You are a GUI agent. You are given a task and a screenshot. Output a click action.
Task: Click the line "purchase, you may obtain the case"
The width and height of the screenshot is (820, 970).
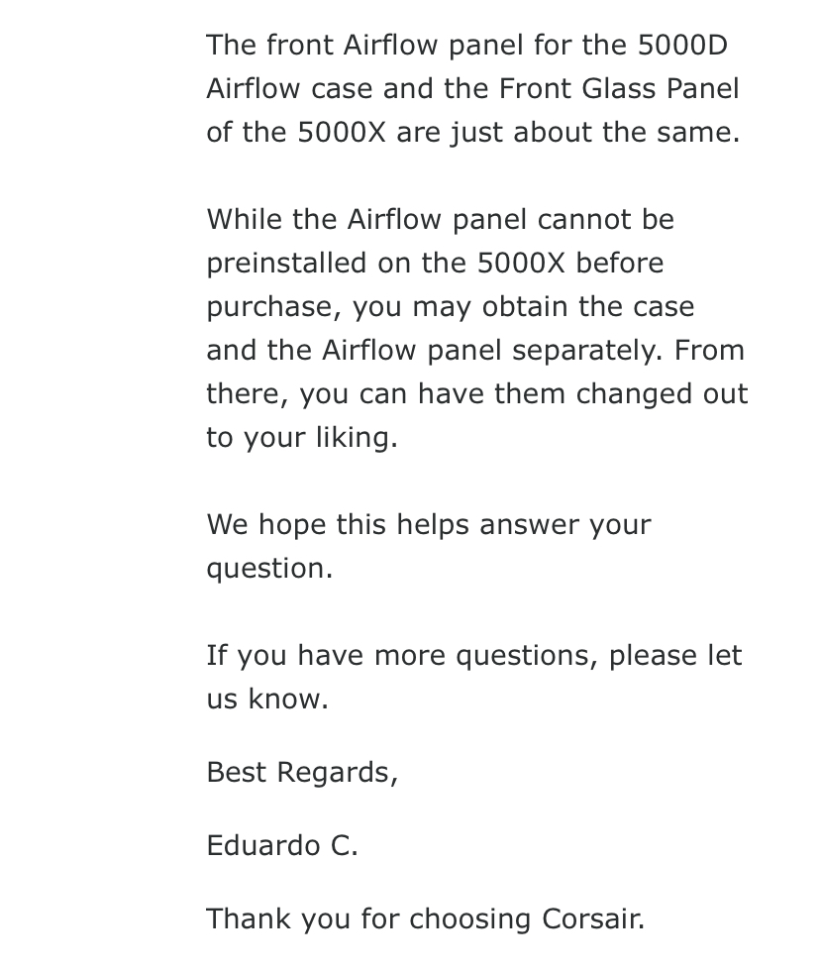pos(451,307)
